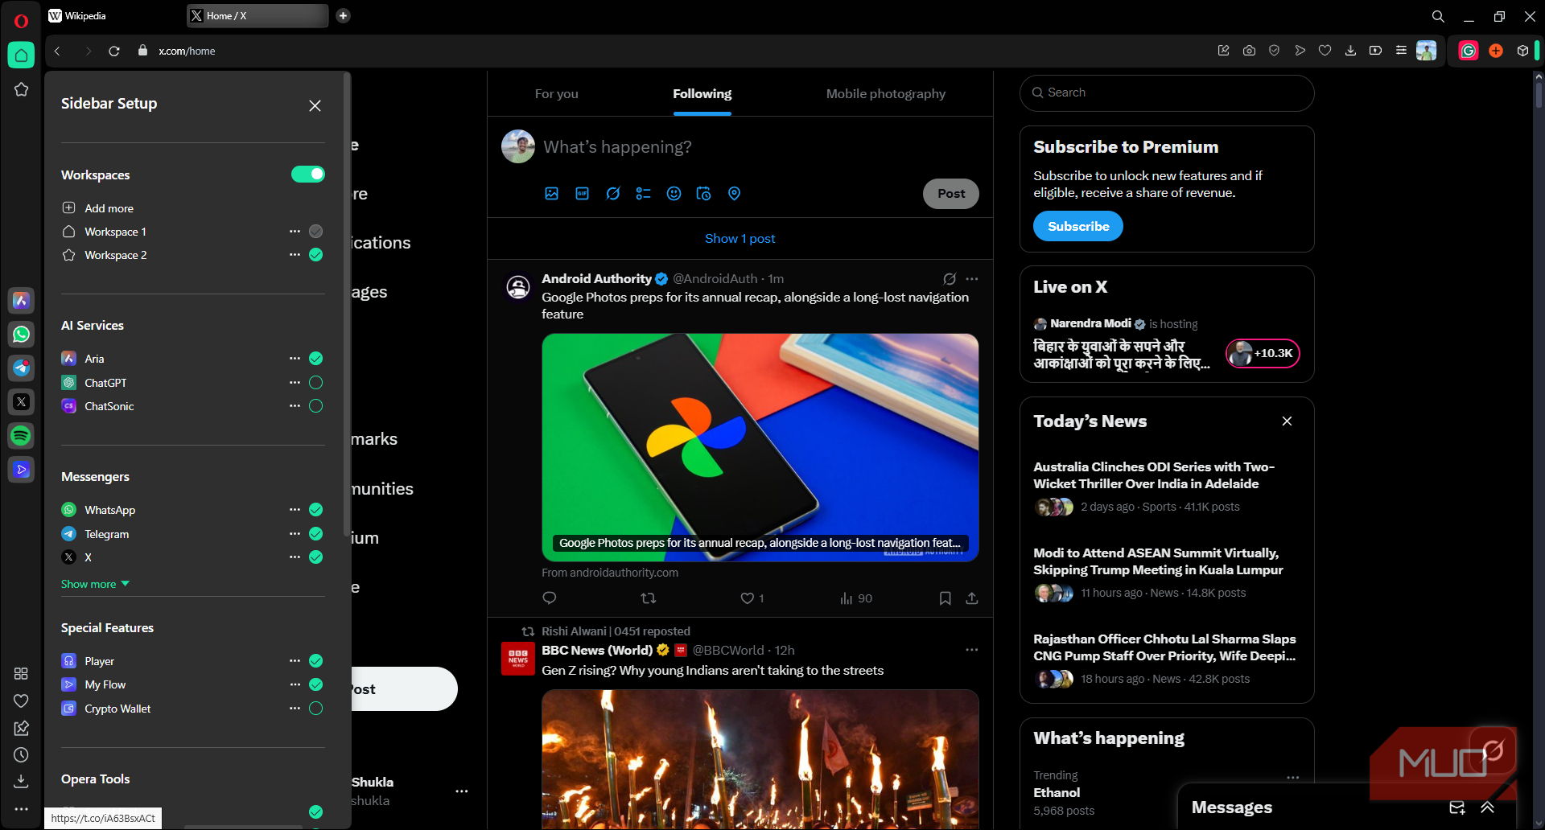Open more options on BBC News post
1545x830 pixels.
[972, 649]
